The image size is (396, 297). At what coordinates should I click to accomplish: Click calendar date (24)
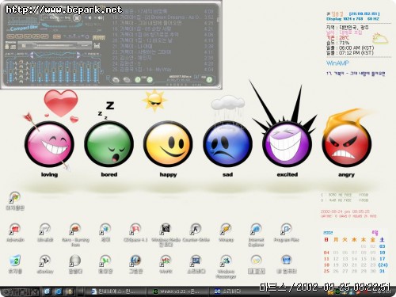[x=383, y=265]
